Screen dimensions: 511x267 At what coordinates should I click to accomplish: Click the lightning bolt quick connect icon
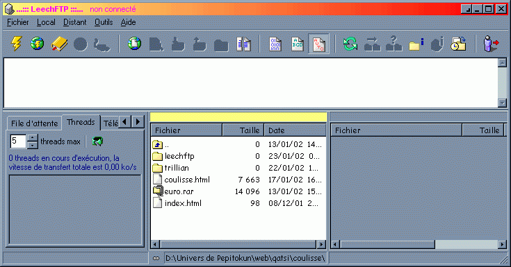coord(16,44)
